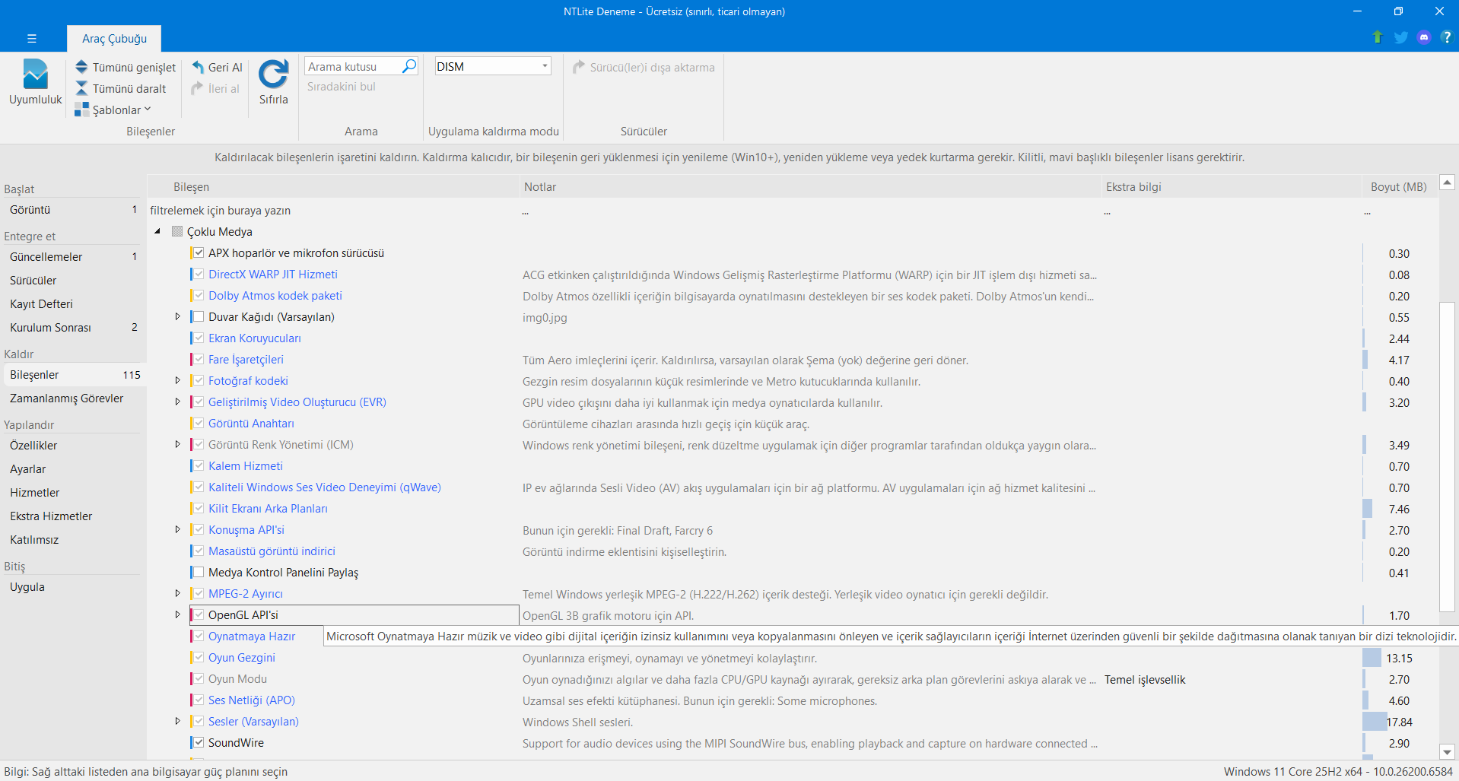The width and height of the screenshot is (1459, 781).
Task: Open Kurulum Sonrası in the sidebar
Action: pyautogui.click(x=73, y=328)
